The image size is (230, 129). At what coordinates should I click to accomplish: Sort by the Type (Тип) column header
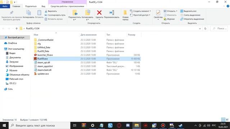108,35
